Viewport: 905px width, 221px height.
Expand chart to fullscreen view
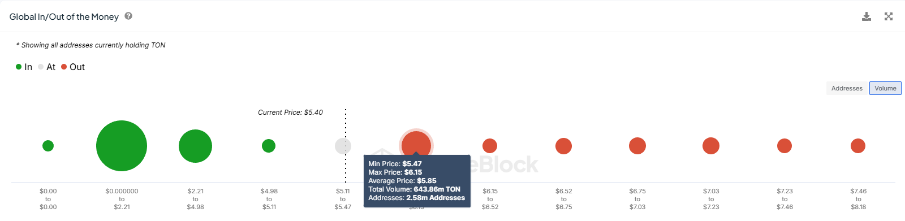click(889, 16)
